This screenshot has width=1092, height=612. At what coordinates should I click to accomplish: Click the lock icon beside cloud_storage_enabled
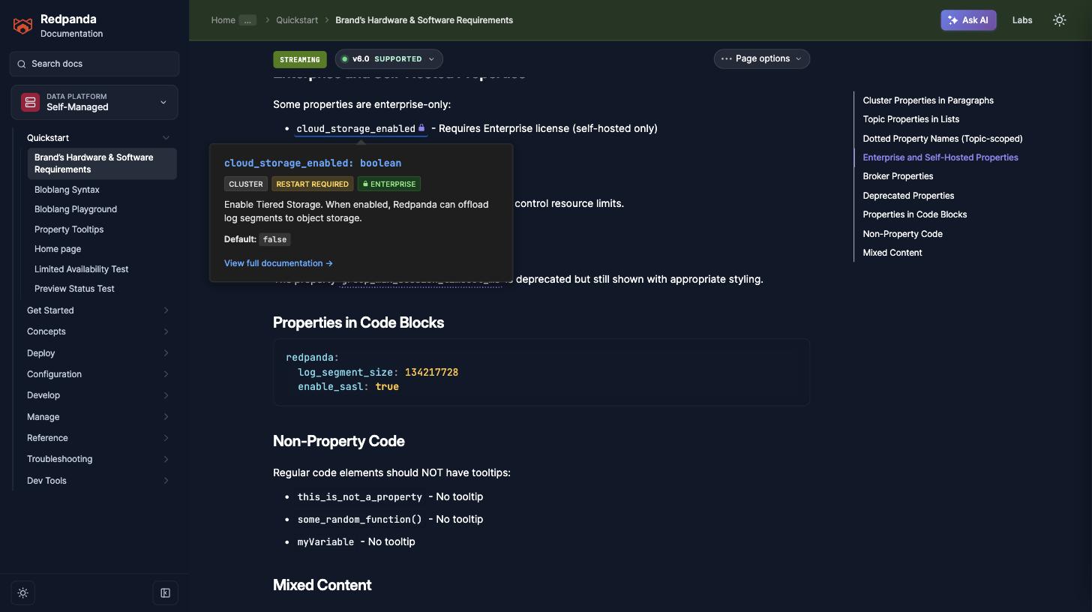[x=421, y=128]
